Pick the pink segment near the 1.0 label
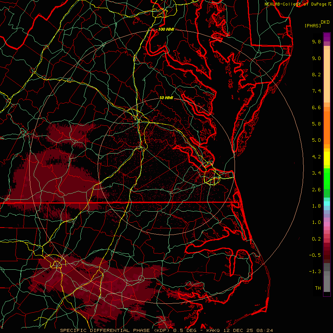This screenshot has height=333, width=333. (327, 224)
